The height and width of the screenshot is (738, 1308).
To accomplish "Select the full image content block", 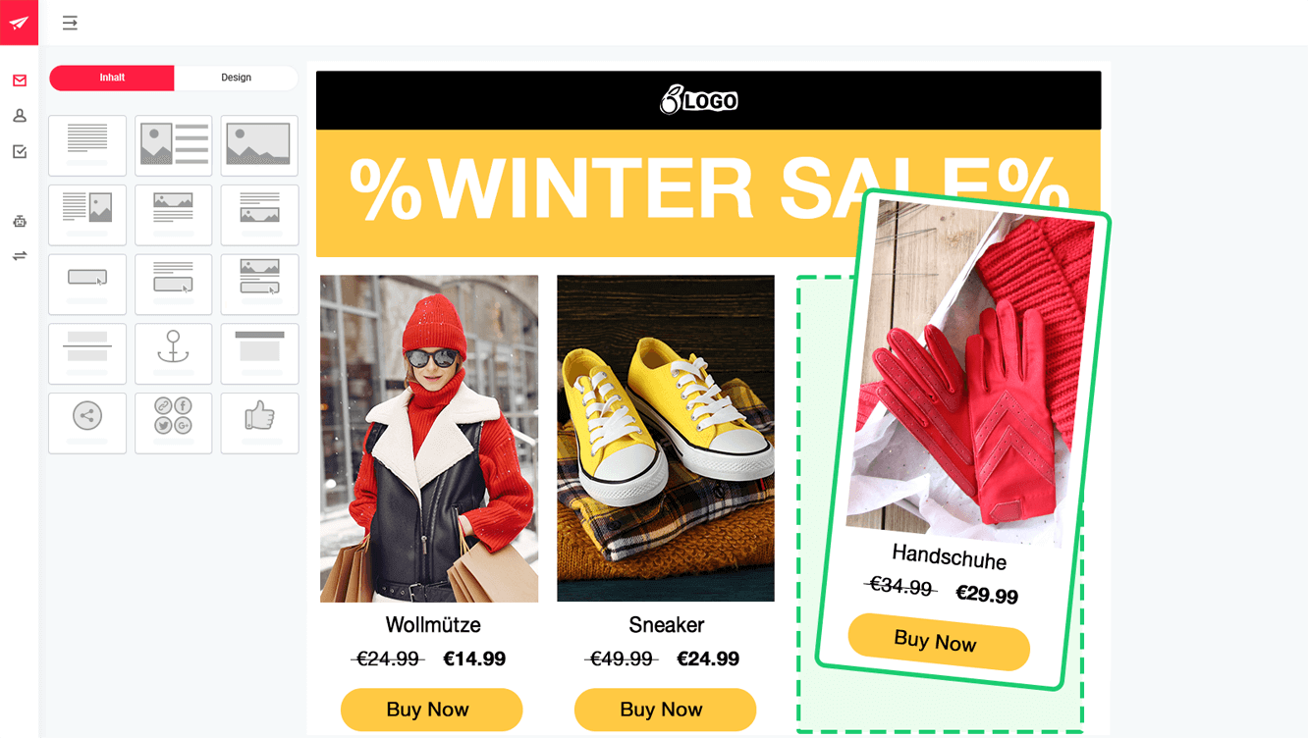I will [259, 145].
